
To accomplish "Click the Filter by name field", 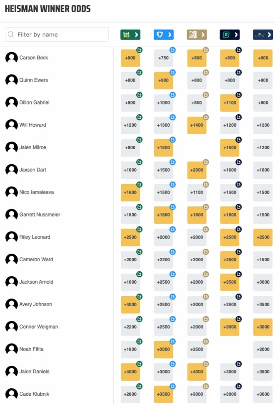I will pos(57,35).
